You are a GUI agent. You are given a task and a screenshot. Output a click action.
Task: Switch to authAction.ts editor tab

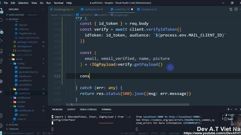click(x=92, y=9)
